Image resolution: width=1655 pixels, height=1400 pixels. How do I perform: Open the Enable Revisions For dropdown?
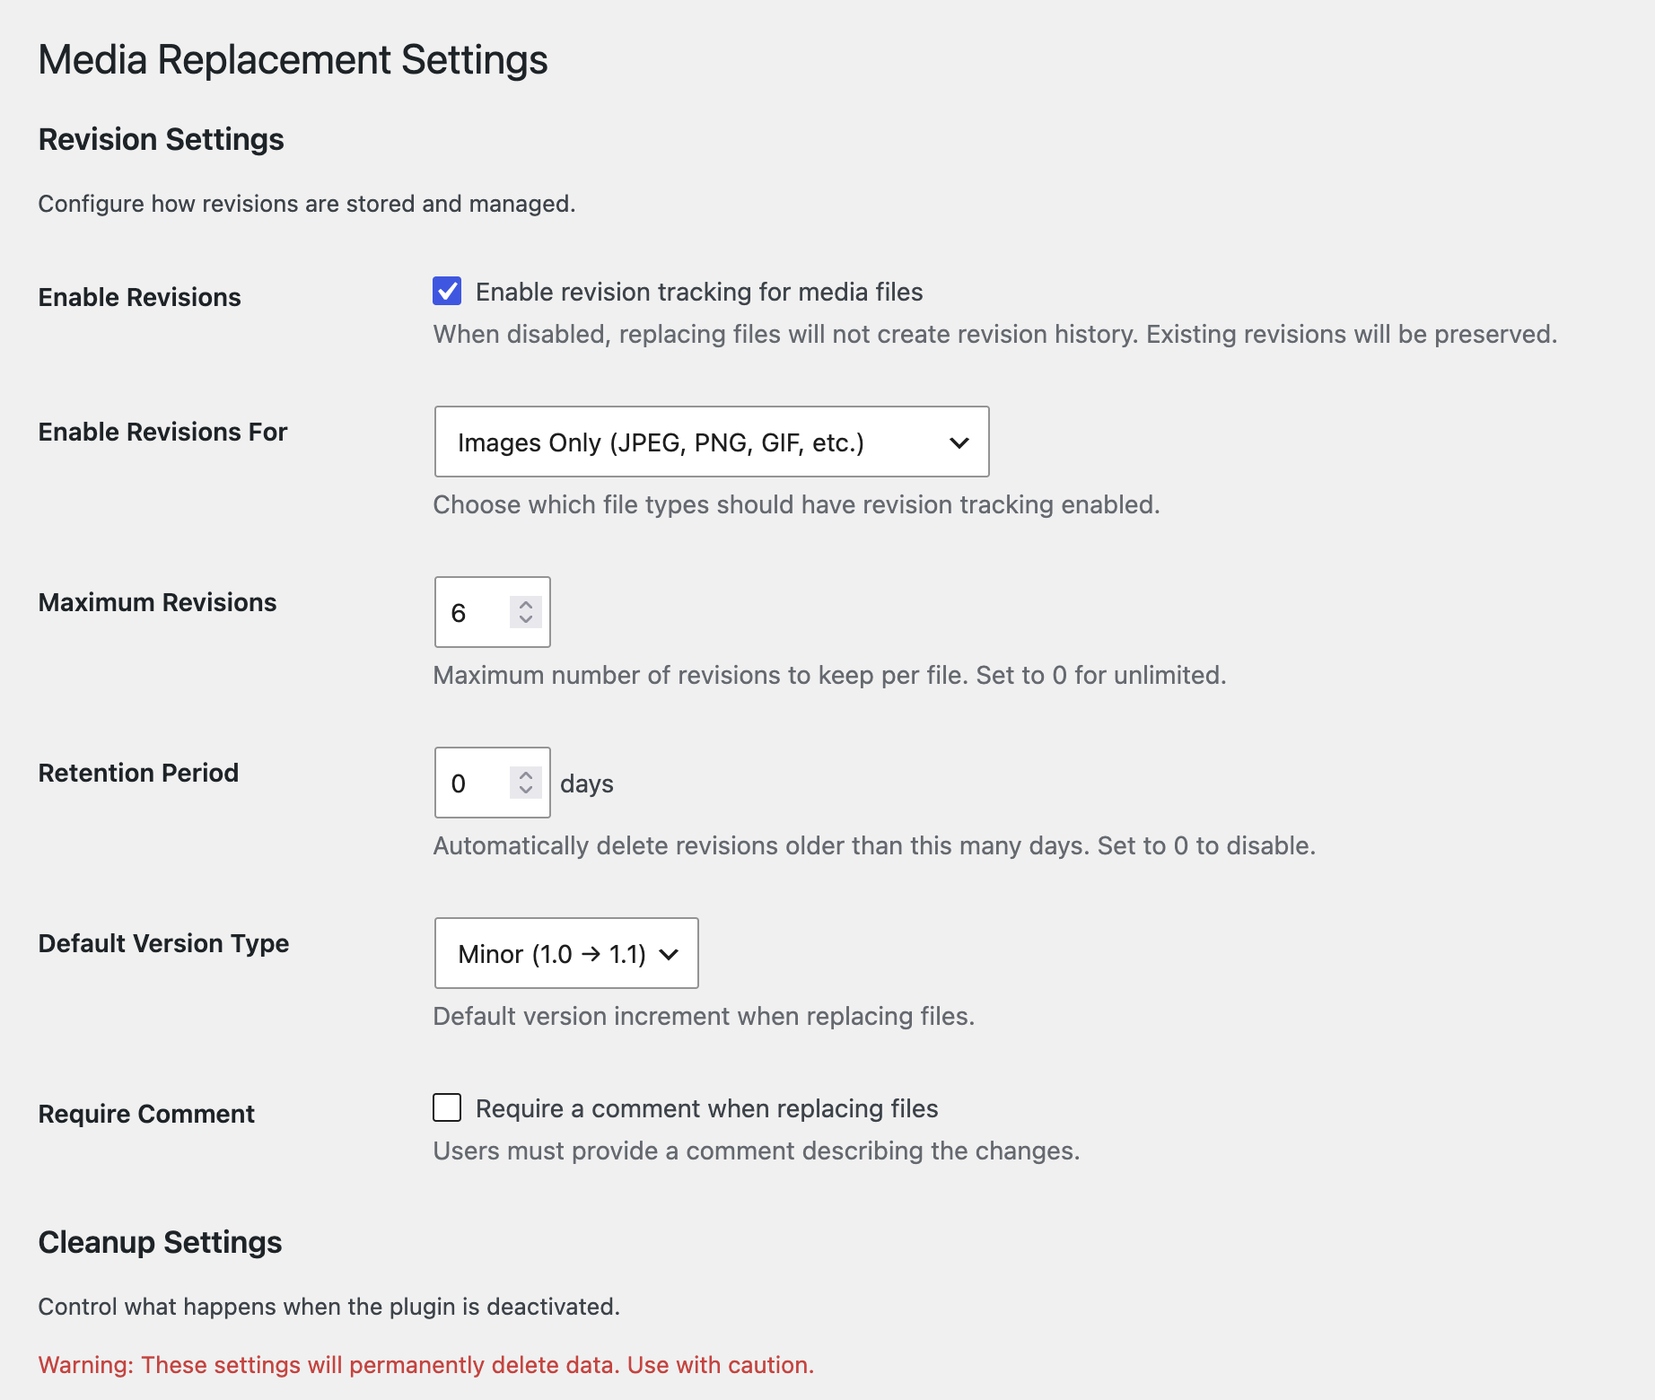point(712,442)
